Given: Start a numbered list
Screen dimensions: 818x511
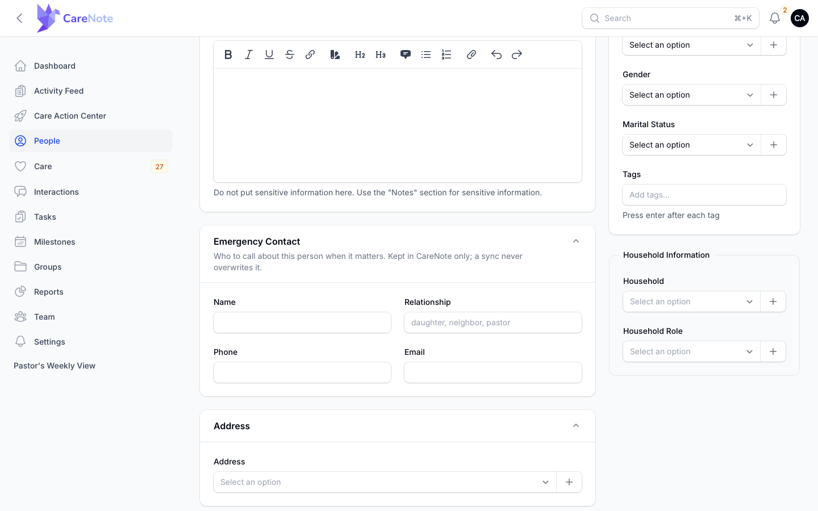Looking at the screenshot, I should coord(446,55).
